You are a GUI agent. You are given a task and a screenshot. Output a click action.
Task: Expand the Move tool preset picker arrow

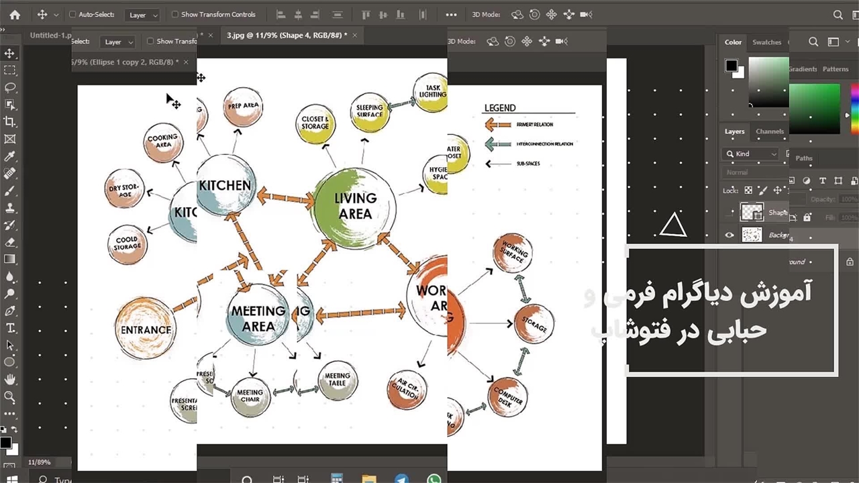click(x=56, y=15)
